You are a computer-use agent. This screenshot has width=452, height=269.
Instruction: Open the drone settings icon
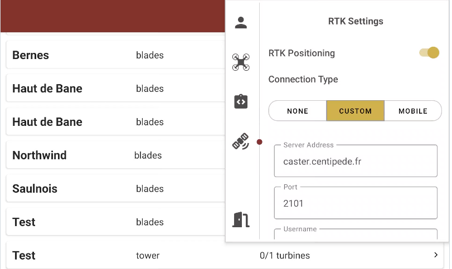pos(241,62)
